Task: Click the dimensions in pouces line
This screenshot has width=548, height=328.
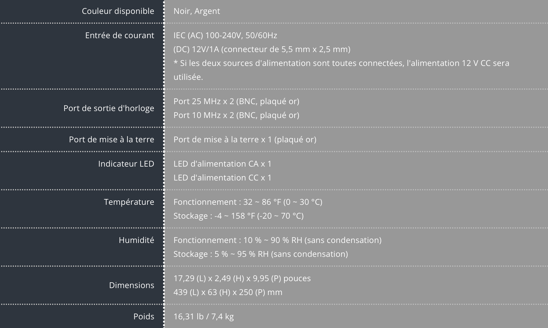Action: click(x=242, y=278)
